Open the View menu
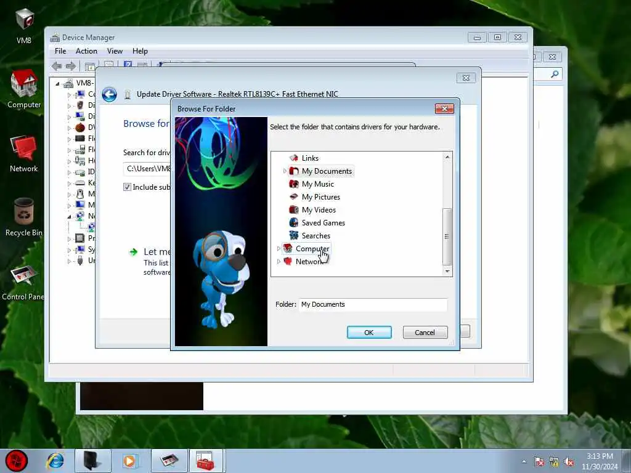The height and width of the screenshot is (473, 631). point(115,51)
